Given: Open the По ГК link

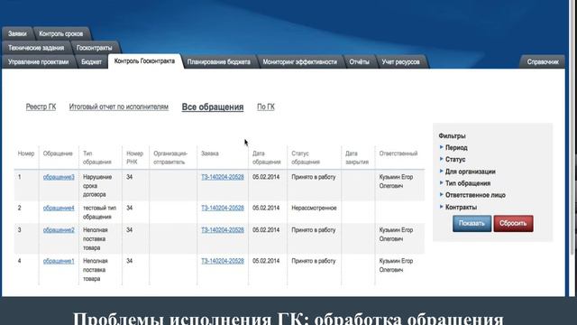Looking at the screenshot, I should point(266,107).
